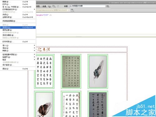This screenshot has width=156, height=117.
Task: Select the green calligraphy scroll thumbnail
Action: [71, 71]
